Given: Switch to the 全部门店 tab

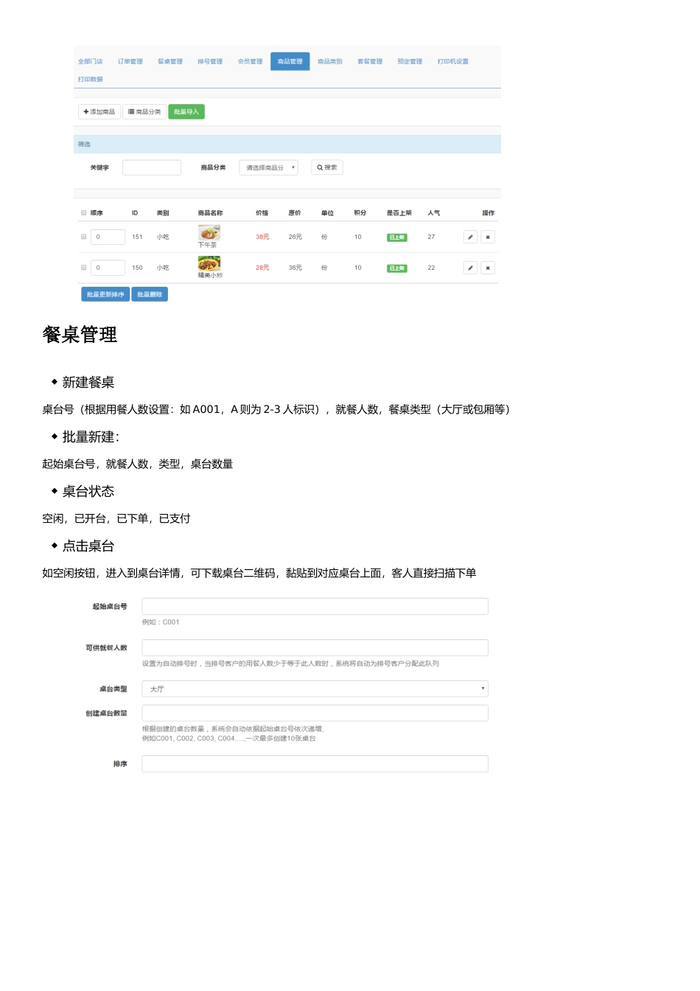Looking at the screenshot, I should [91, 61].
